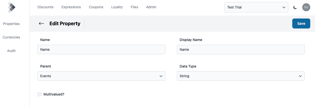Screen dimensions: 315x107
Task: Open the SU user avatar menu
Action: 306,7
